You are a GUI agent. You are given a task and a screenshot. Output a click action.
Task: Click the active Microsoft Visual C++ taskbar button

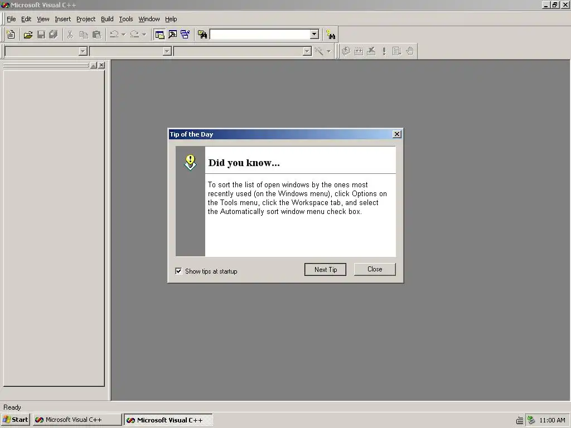[168, 420]
